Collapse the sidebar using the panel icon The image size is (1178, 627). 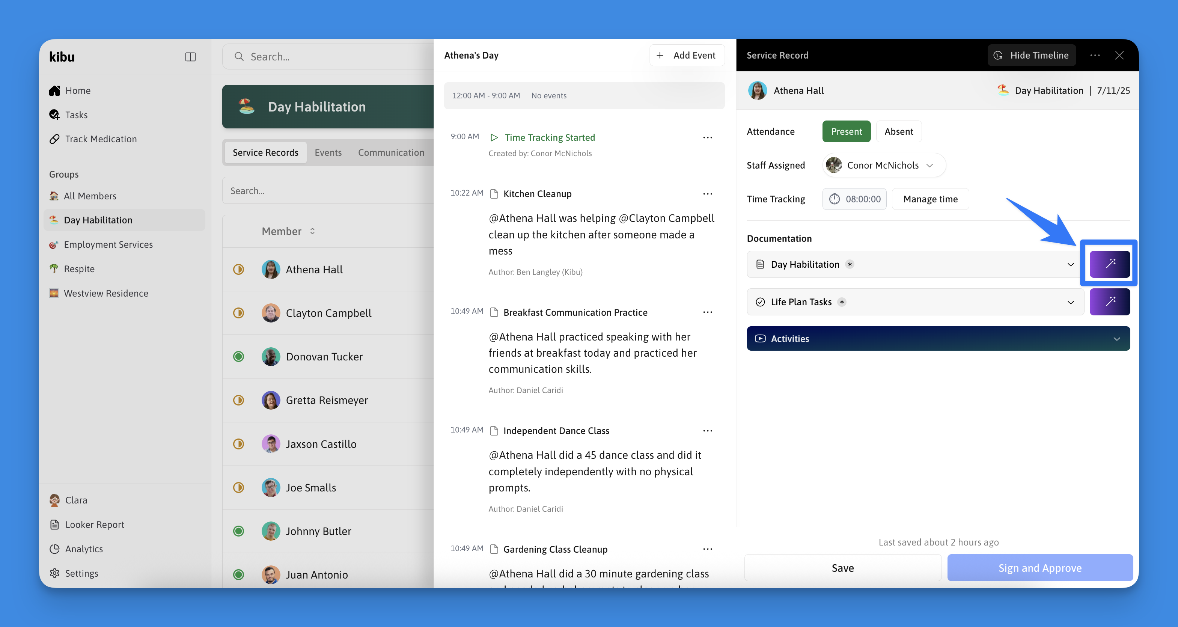tap(190, 57)
